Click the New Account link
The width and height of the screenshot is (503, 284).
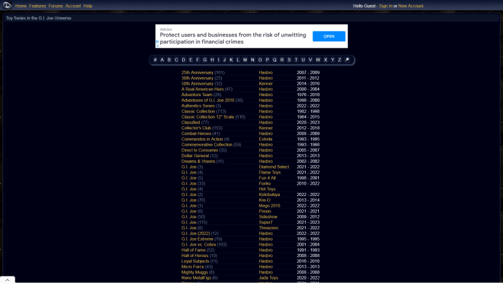(411, 6)
